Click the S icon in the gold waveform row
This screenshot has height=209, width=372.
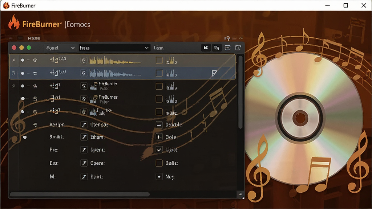tap(84, 61)
